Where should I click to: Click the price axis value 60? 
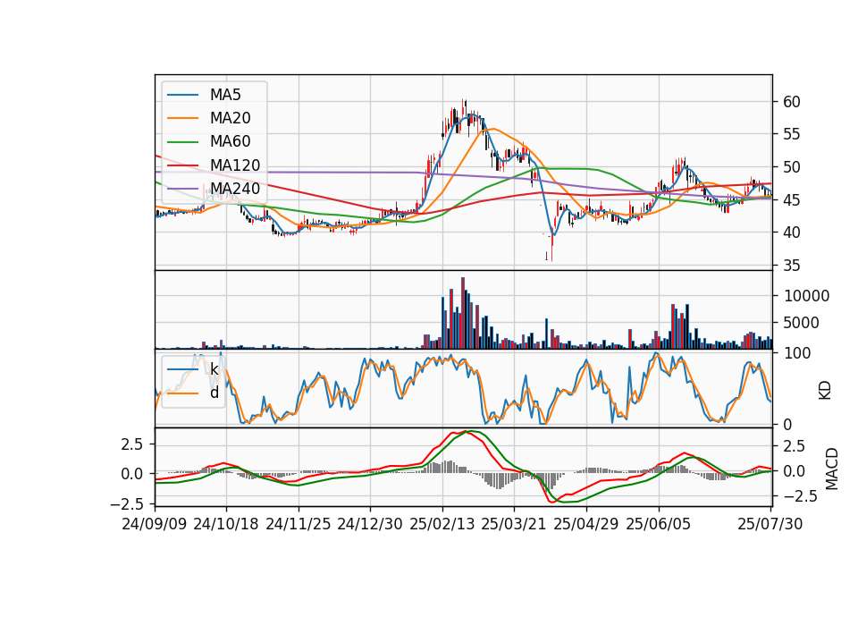[792, 102]
